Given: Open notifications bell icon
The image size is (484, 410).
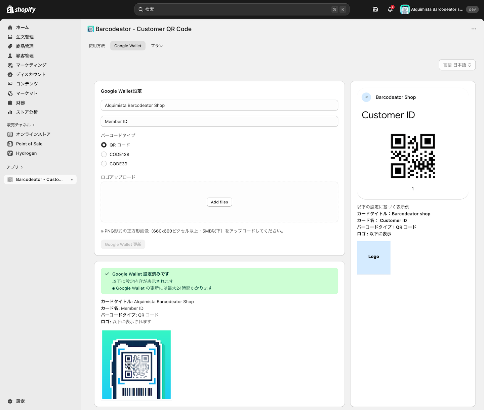Looking at the screenshot, I should click(390, 9).
